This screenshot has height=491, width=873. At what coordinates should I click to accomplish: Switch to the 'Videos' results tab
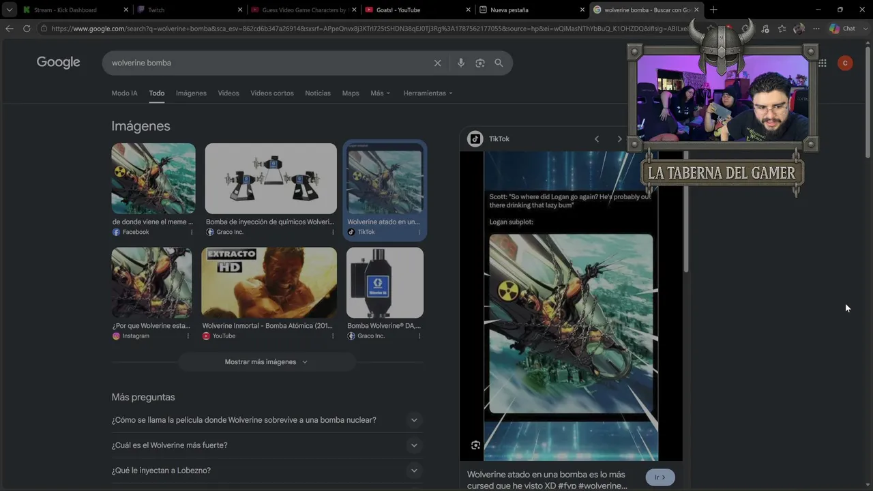coord(228,93)
